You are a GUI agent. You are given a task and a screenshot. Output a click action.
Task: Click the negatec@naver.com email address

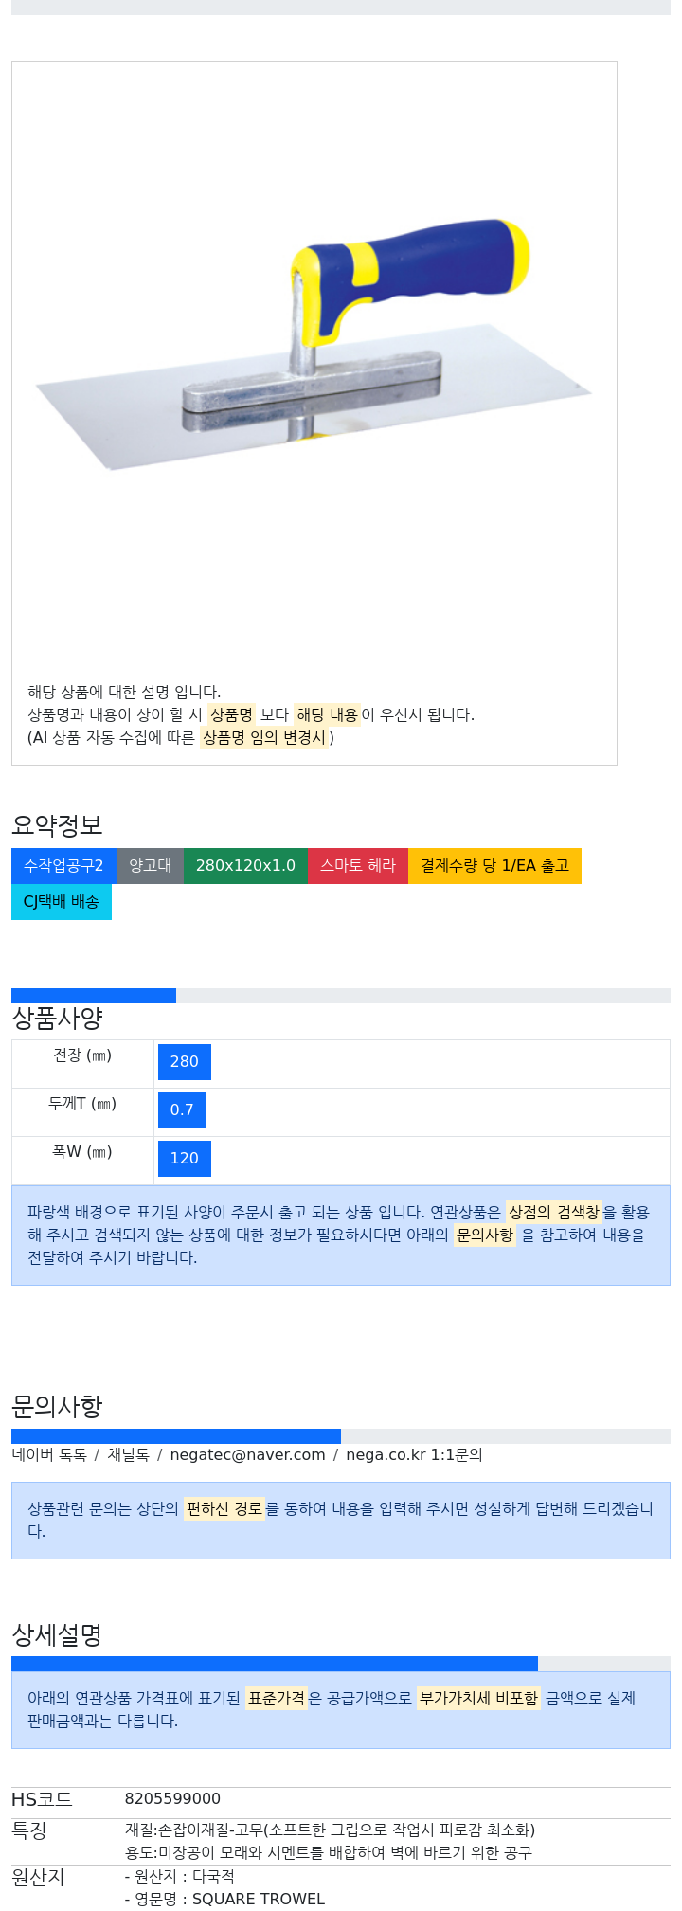(x=247, y=1455)
